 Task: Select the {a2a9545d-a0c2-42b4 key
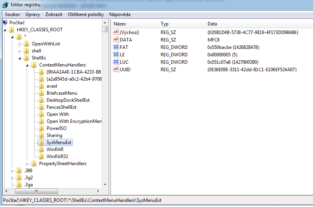pyautogui.click(x=74, y=79)
